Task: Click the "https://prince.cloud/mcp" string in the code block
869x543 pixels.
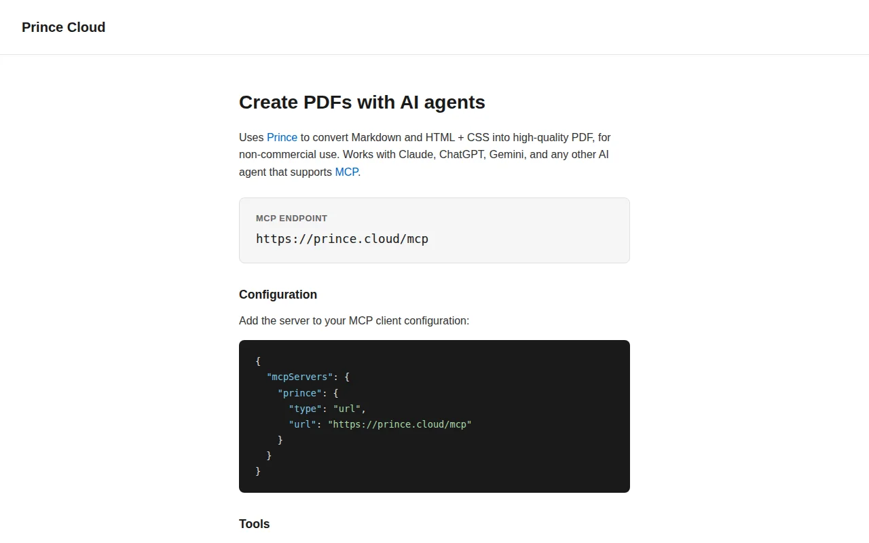Action: [399, 424]
